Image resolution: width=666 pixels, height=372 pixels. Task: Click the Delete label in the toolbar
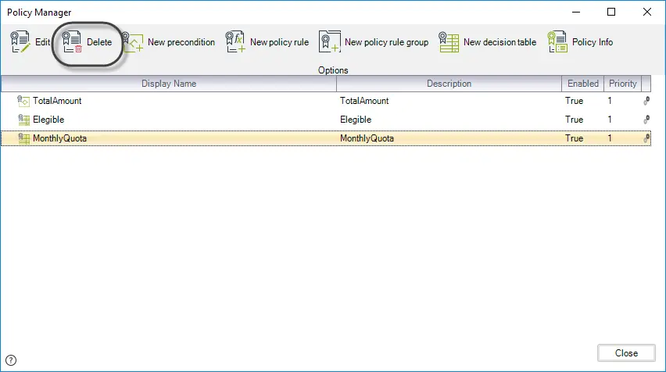point(99,42)
